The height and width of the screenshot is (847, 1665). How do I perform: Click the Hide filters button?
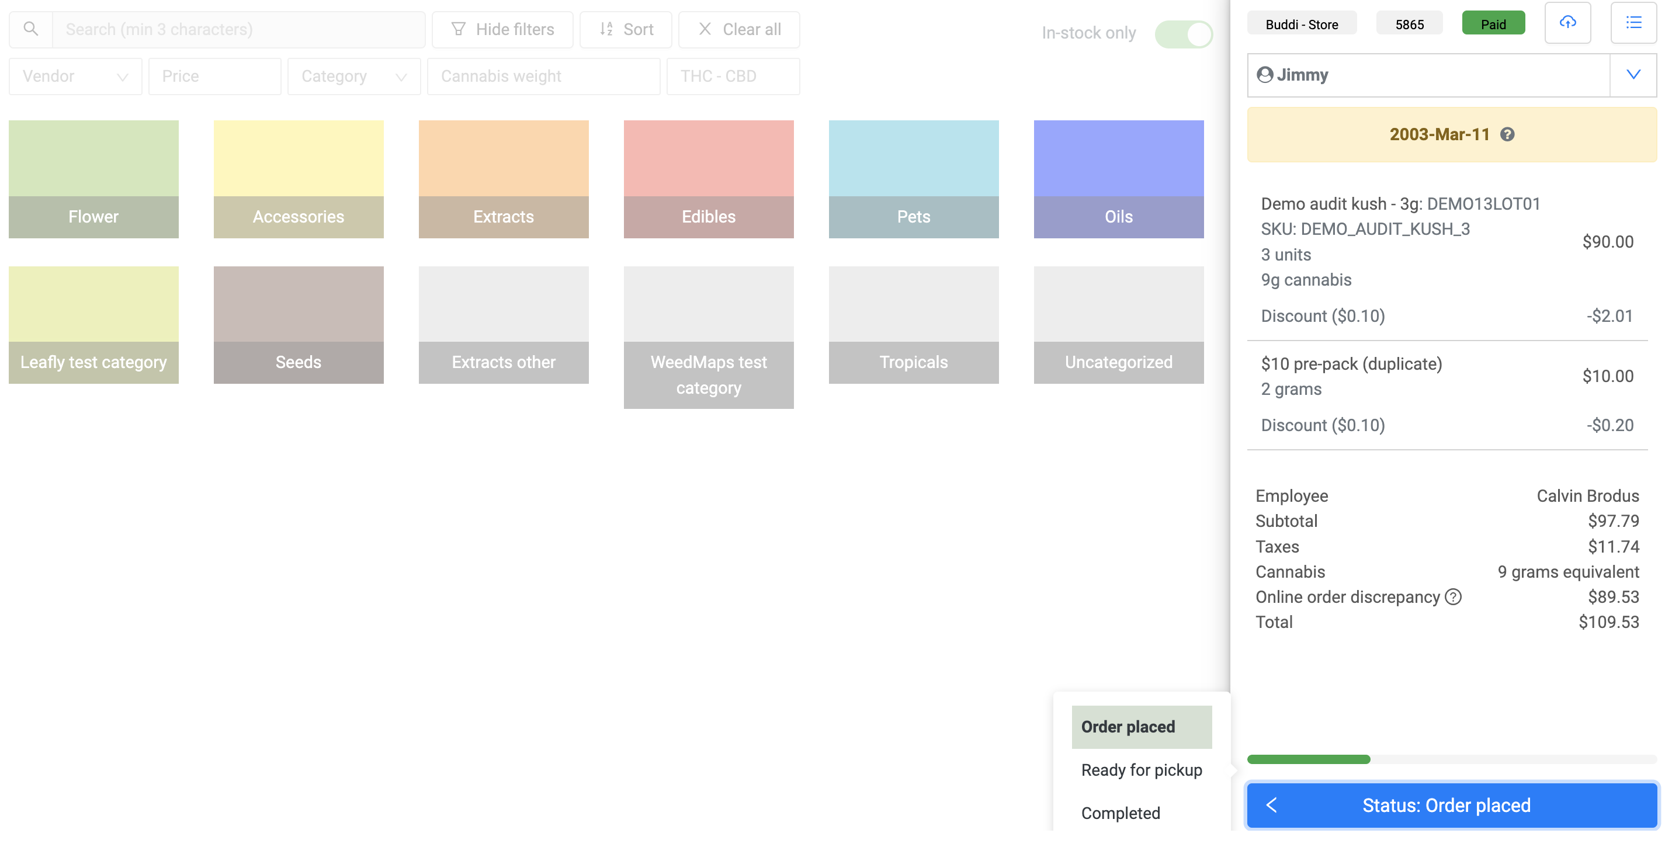point(502,29)
